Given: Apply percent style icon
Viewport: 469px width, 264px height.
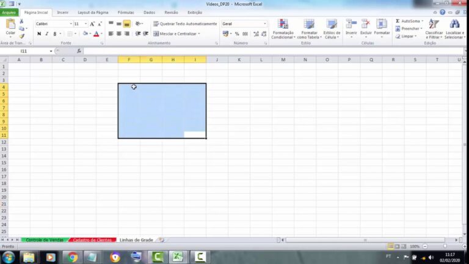Looking at the screenshot, I should point(237,34).
